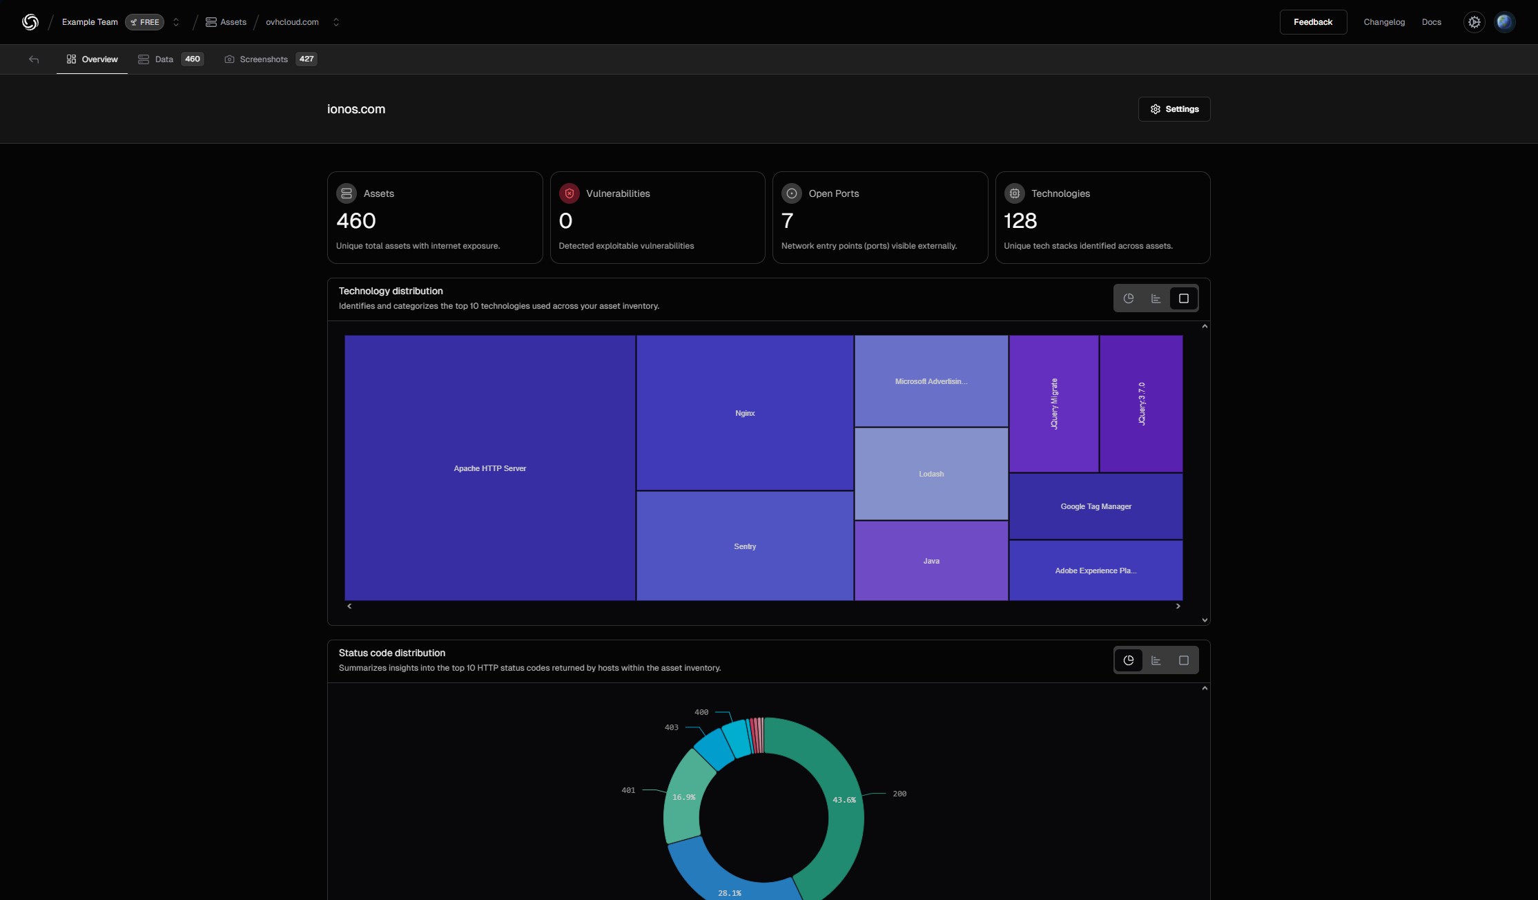Click the 128 technologies count
The image size is (1538, 900).
pyautogui.click(x=1020, y=221)
